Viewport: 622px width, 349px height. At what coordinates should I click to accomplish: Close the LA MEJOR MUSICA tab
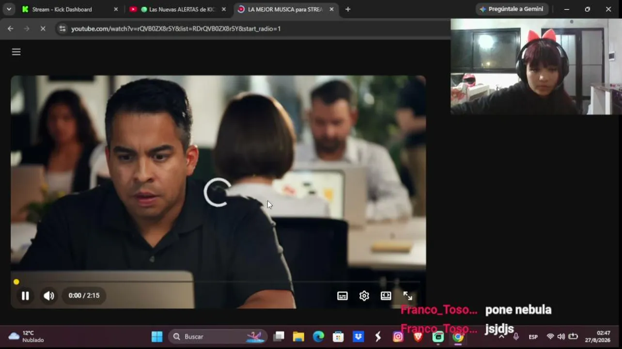coord(331,9)
